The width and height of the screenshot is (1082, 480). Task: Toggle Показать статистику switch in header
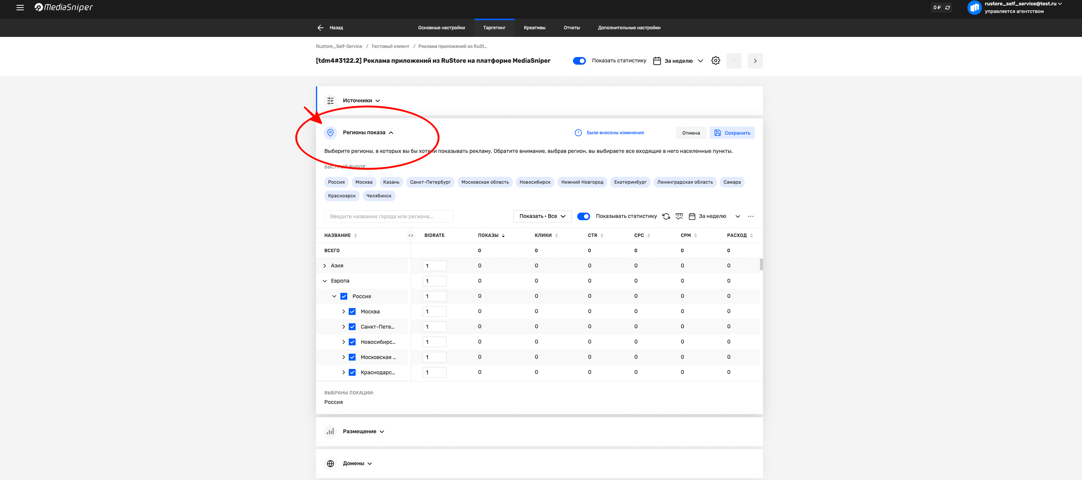pos(579,61)
